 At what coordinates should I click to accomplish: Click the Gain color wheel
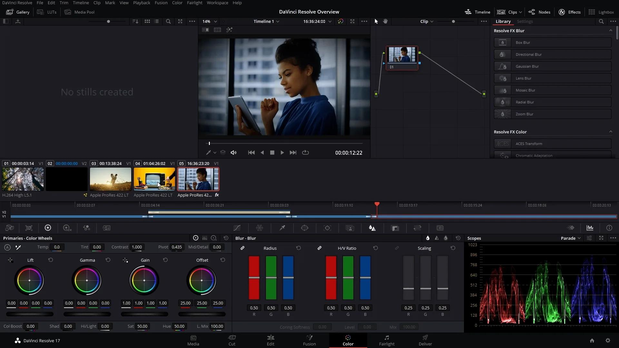coord(144,280)
